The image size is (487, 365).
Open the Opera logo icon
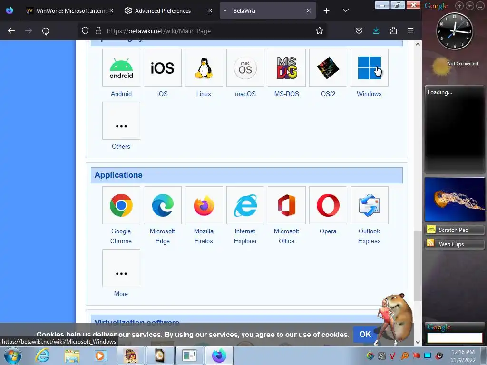[328, 205]
